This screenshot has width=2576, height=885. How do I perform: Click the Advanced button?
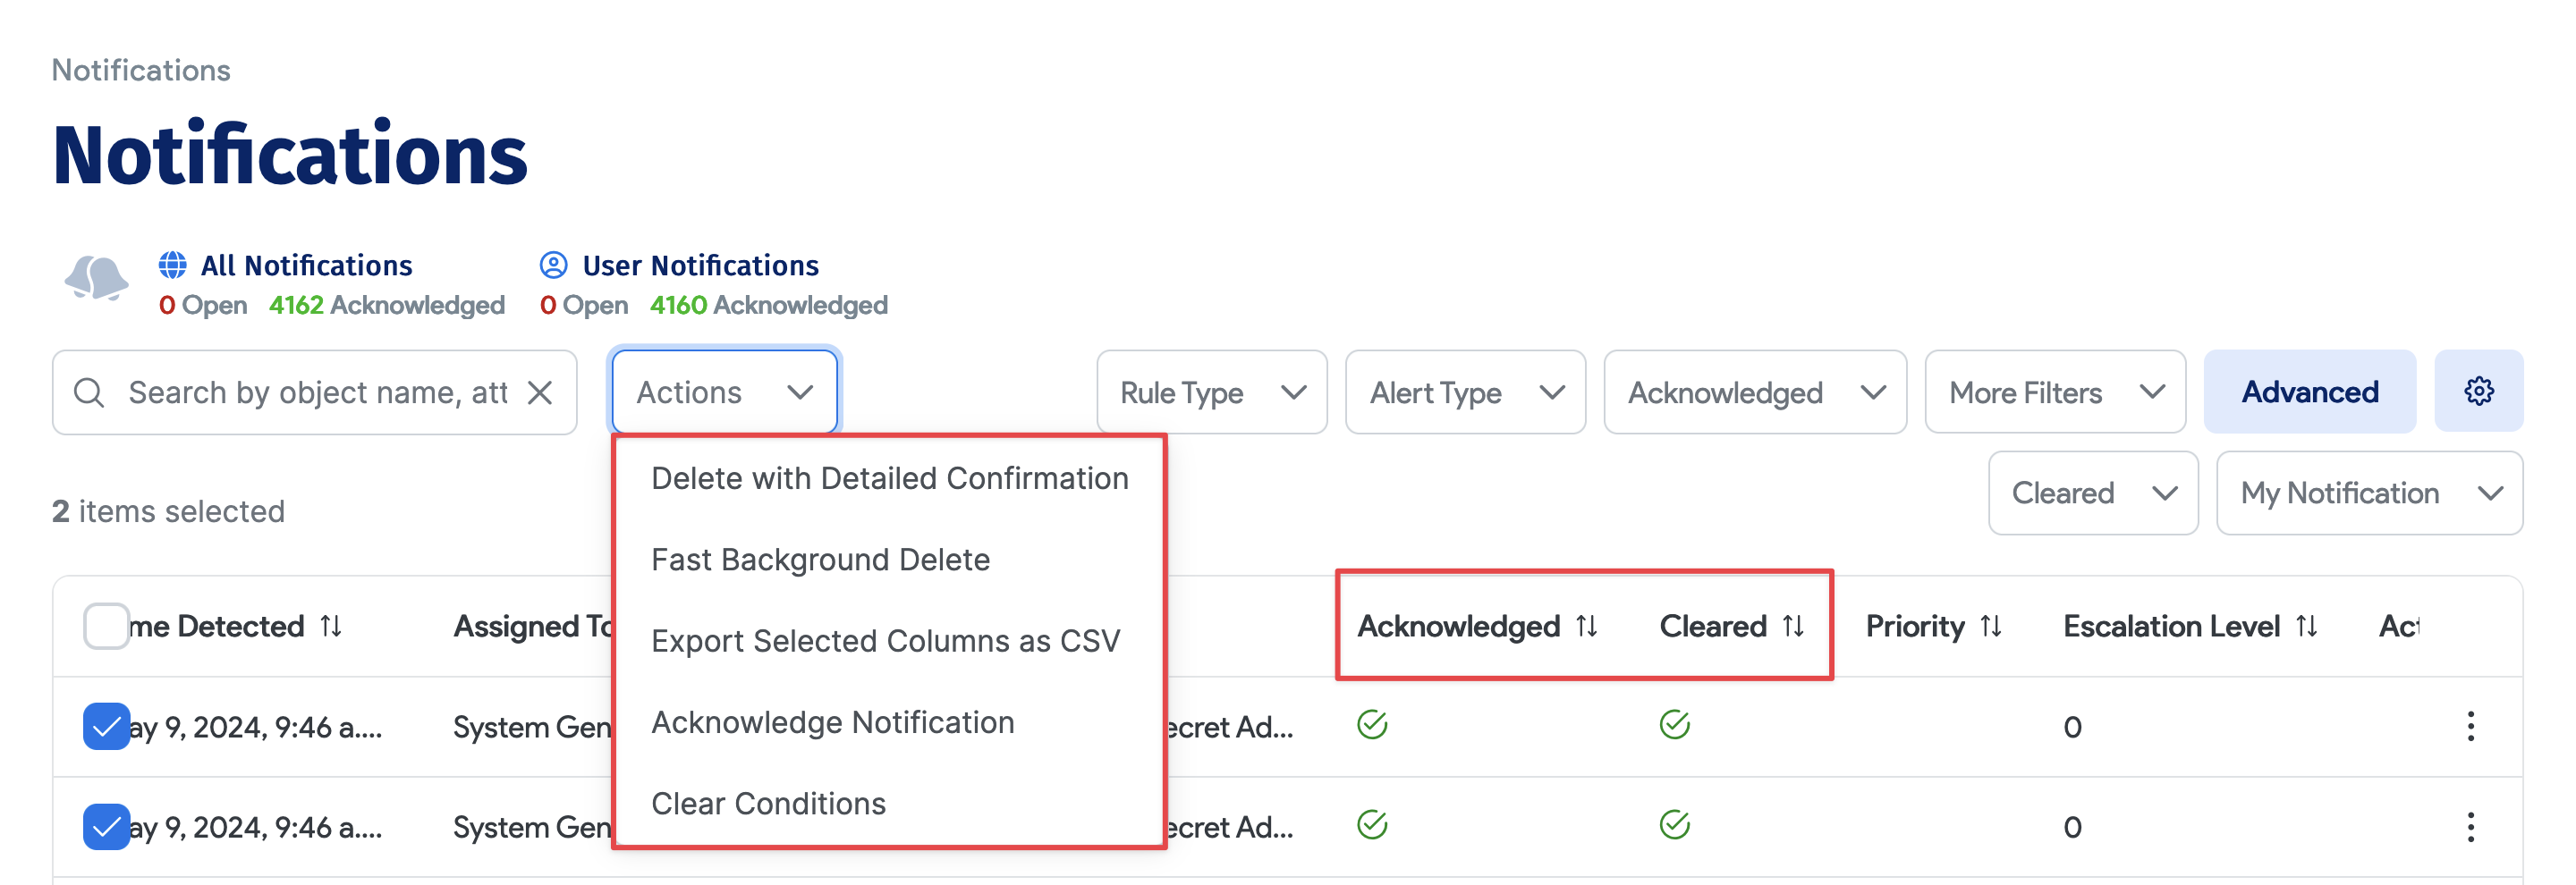click(x=2310, y=392)
